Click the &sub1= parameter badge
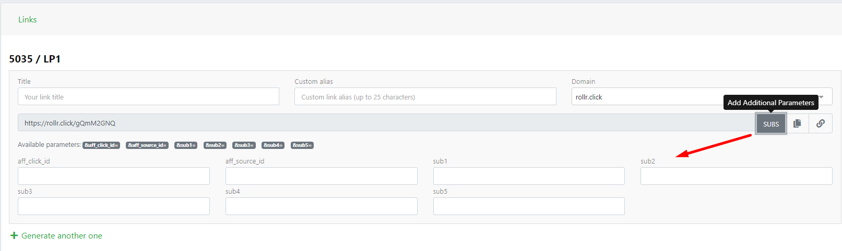The height and width of the screenshot is (251, 842). [186, 145]
